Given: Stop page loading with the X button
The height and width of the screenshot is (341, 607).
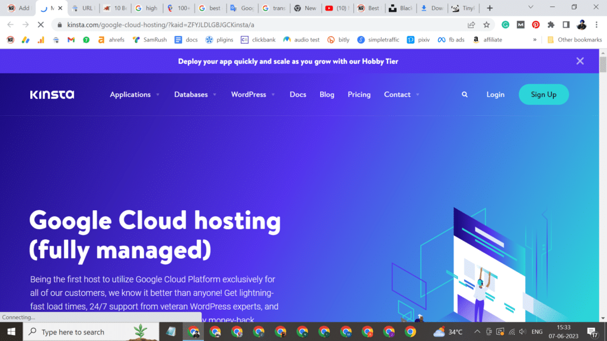Looking at the screenshot, I should (40, 25).
